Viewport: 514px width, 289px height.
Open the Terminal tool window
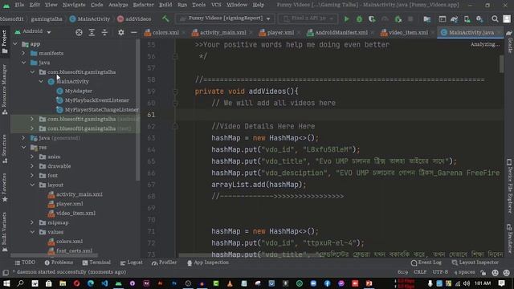tap(96, 263)
